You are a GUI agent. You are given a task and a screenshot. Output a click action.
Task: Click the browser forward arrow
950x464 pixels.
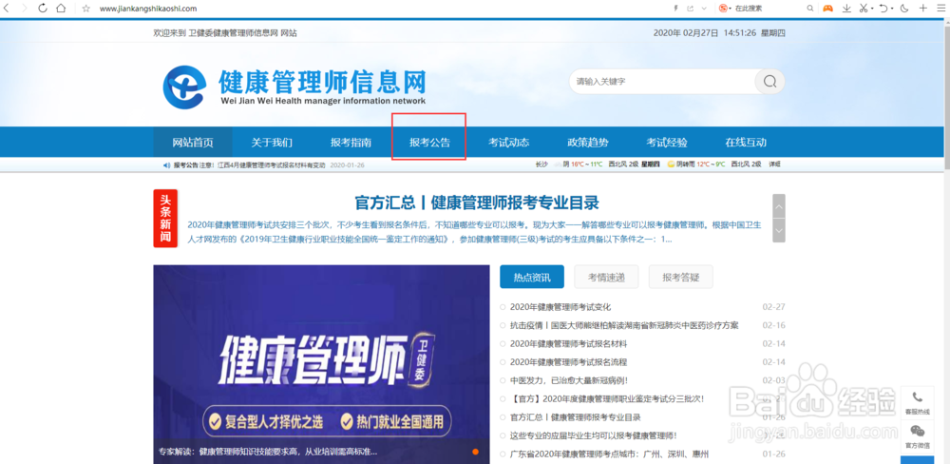25,9
